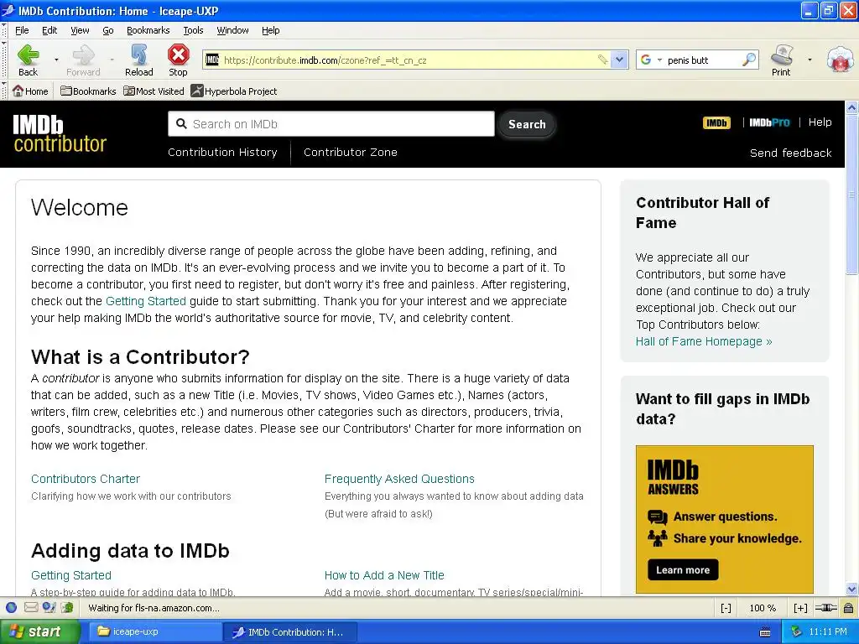
Task: Click the Iceape throbber logo icon
Action: pos(841,60)
